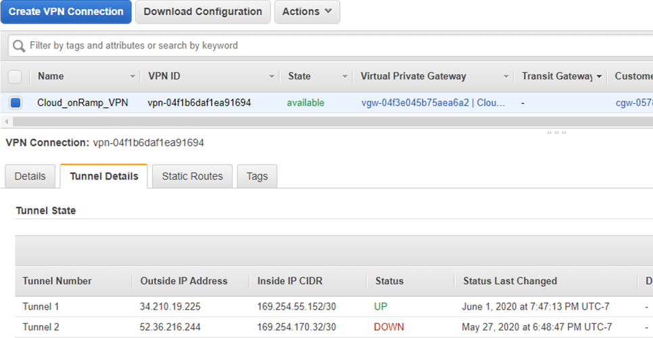653x338 pixels.
Task: Expand the VPN ID column dropdown arrow
Action: pos(272,76)
